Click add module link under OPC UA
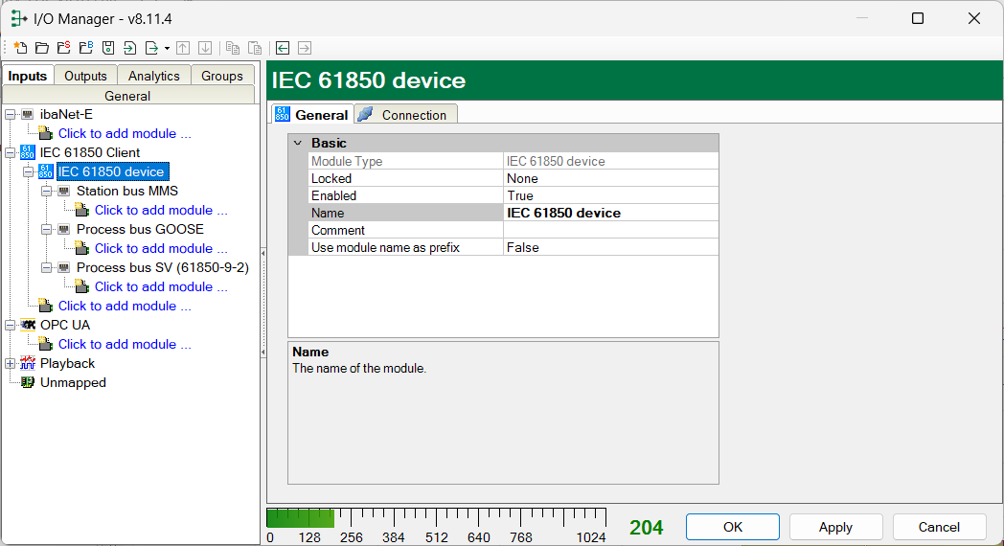 coord(125,345)
